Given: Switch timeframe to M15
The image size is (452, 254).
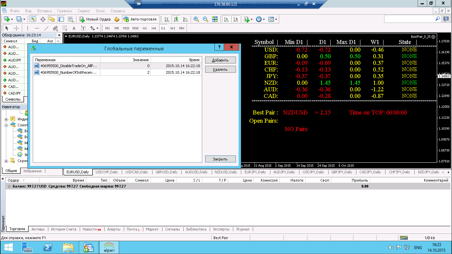Looking at the screenshot, I should pyautogui.click(x=126, y=28).
